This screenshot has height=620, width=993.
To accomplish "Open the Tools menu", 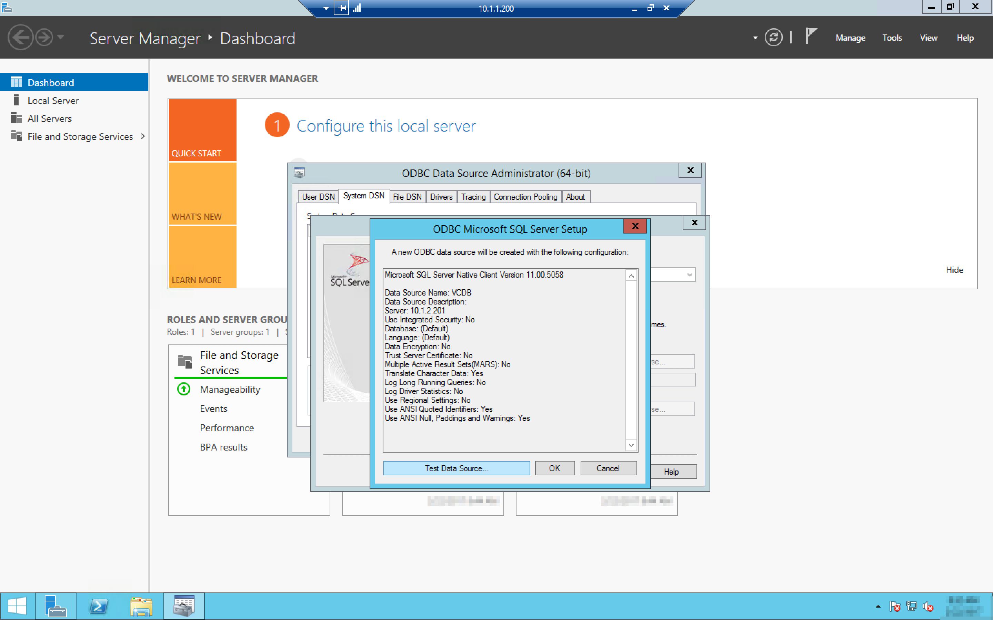I will (x=892, y=38).
